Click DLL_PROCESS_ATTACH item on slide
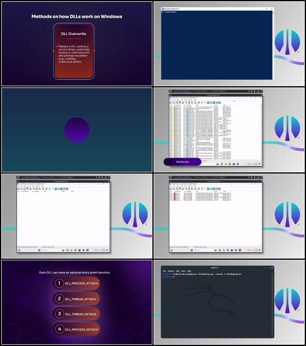 77,283
